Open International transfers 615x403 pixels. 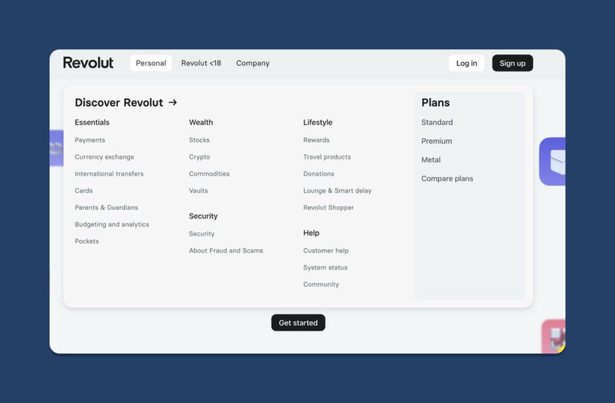[109, 174]
